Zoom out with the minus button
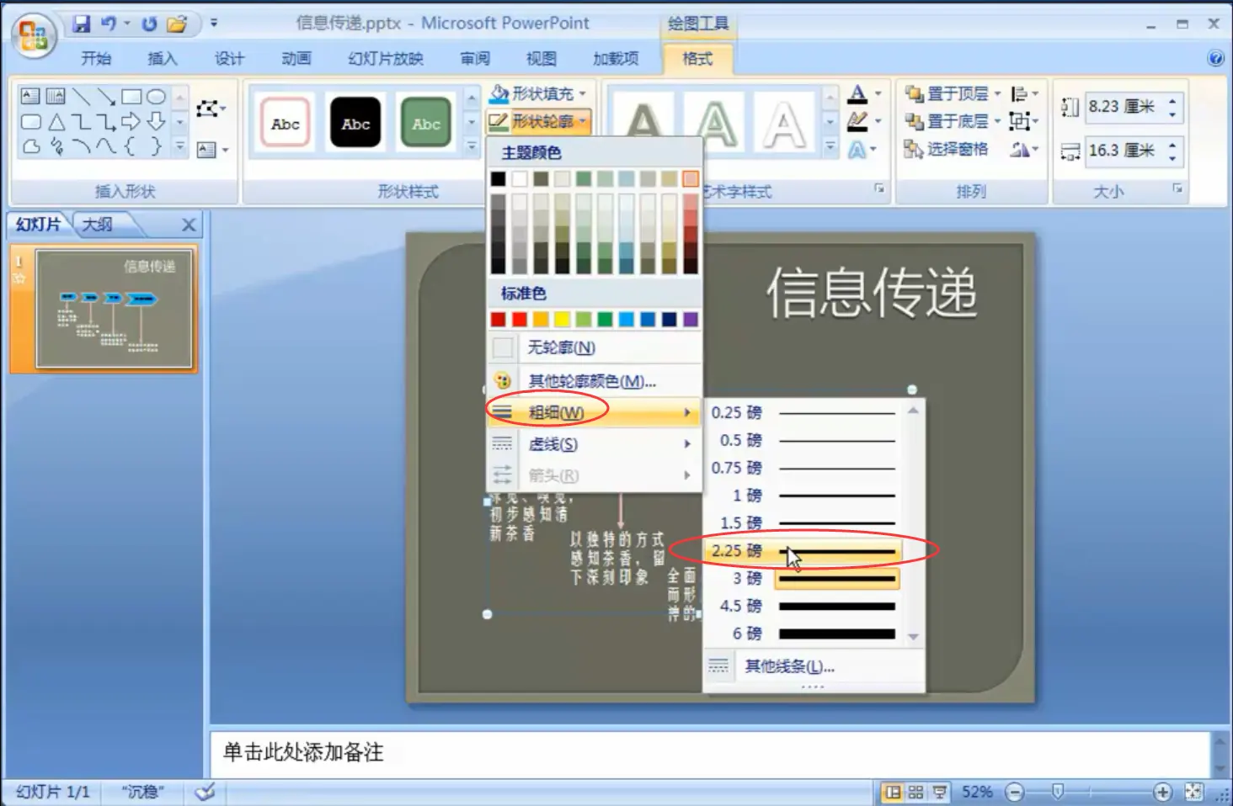 [x=1015, y=792]
